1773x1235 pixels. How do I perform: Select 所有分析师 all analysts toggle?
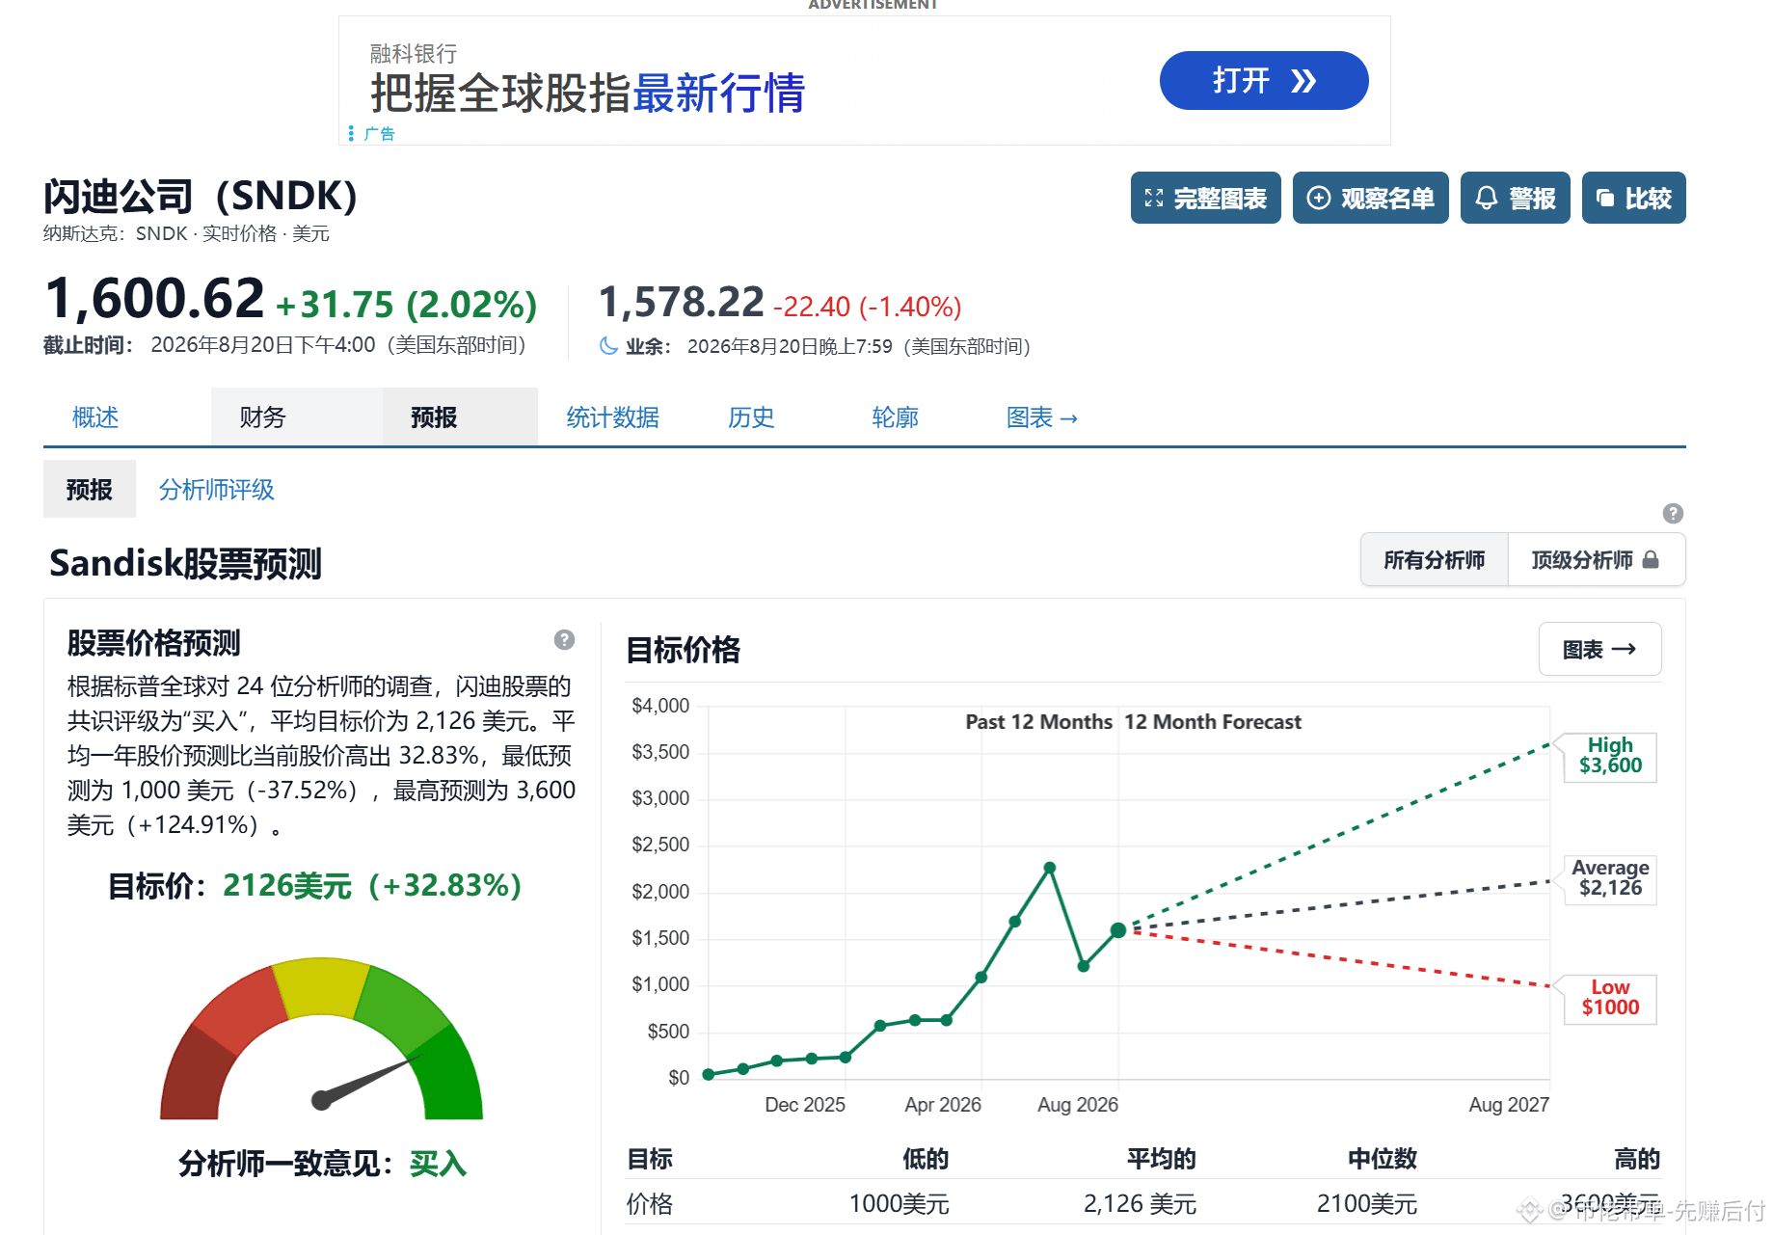coord(1434,559)
